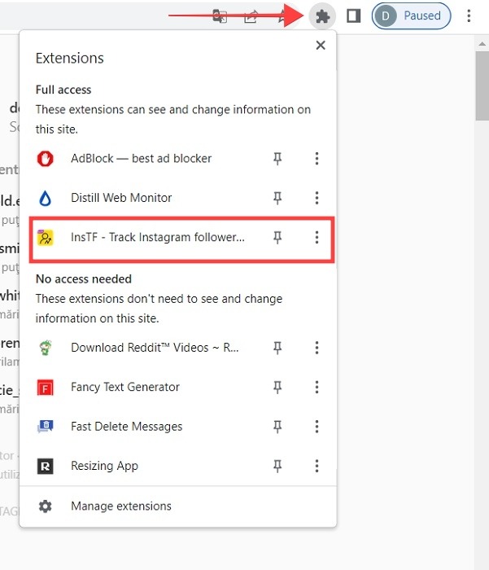
Task: Open more options for Distill Web Monitor
Action: (317, 198)
